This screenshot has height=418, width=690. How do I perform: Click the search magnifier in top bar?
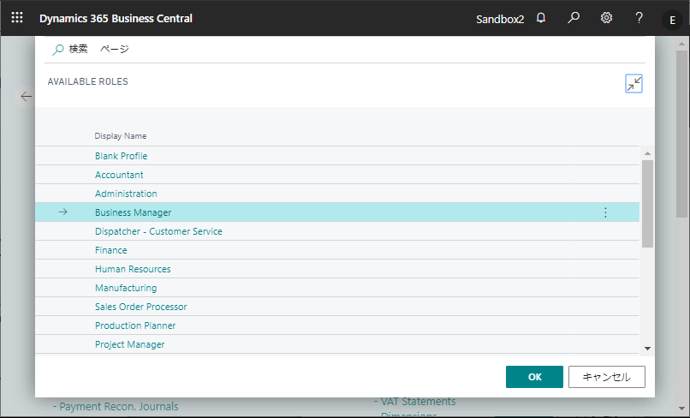pyautogui.click(x=574, y=18)
